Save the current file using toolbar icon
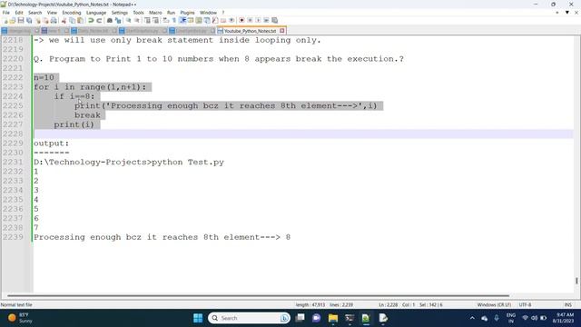The width and height of the screenshot is (581, 327). click(x=21, y=20)
